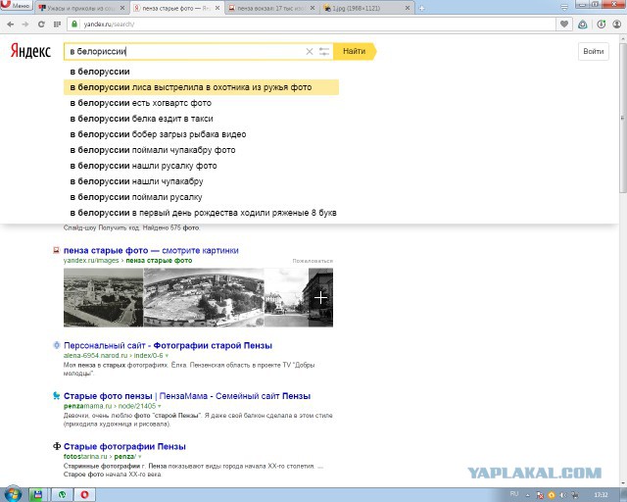Close the 'пенза вокзал' tab
This screenshot has width=627, height=502.
(x=313, y=8)
